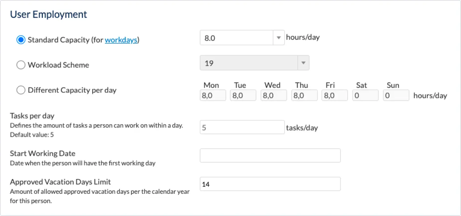Click the Thursday hours field
This screenshot has width=461, height=216.
[304, 95]
